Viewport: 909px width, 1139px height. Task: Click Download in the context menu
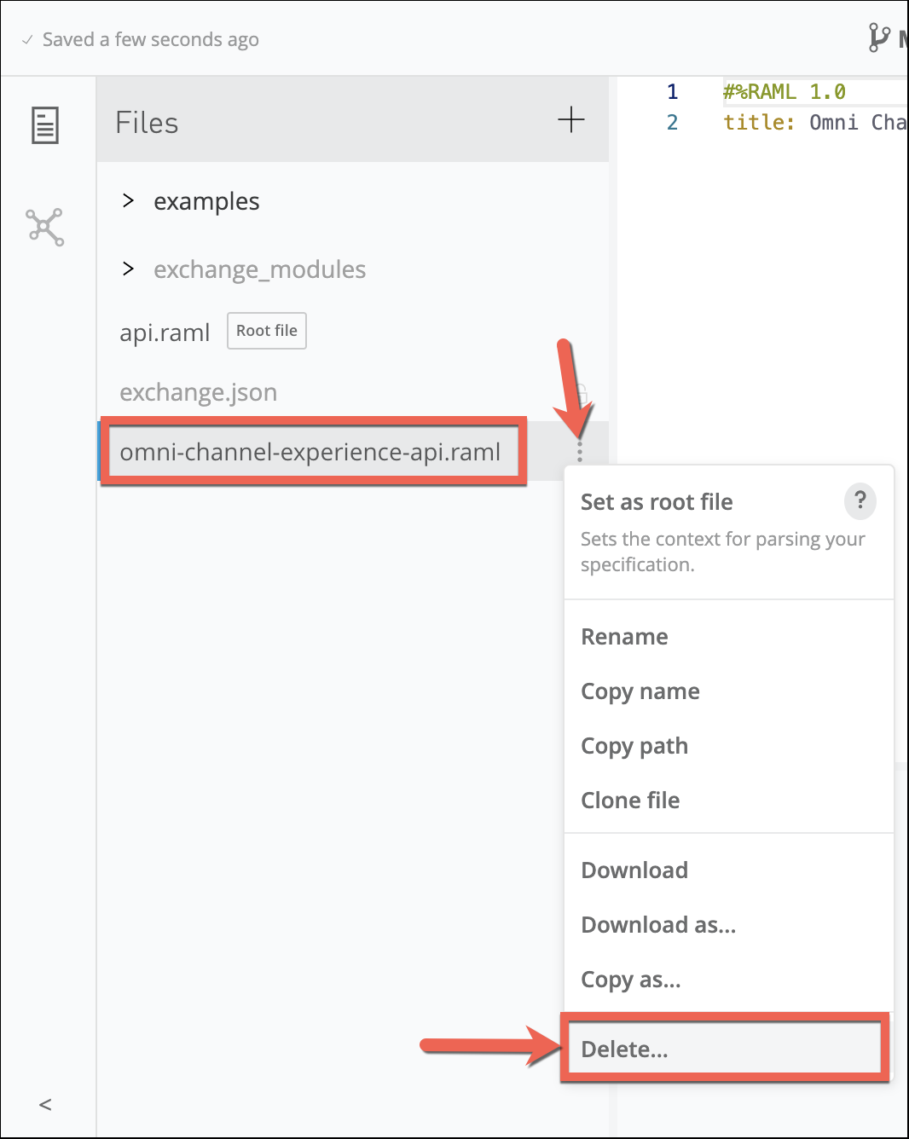[634, 870]
